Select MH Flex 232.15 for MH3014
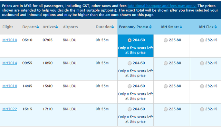This screenshot has width=221, height=130. coord(202,63)
